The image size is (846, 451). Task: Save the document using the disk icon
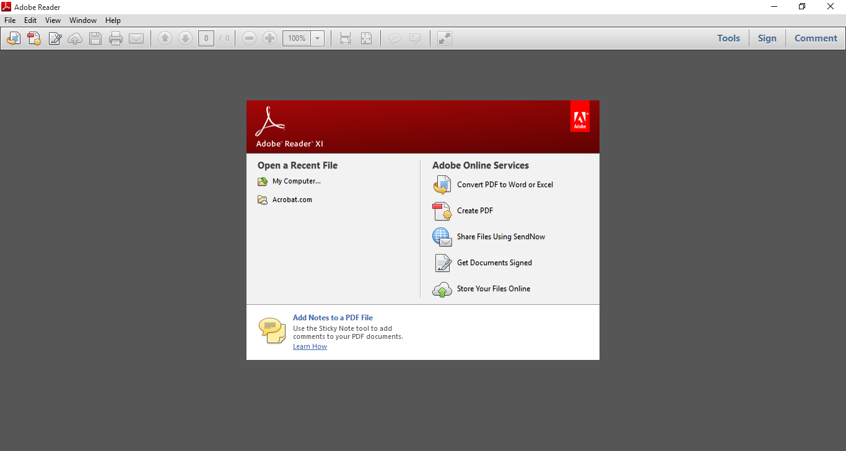(95, 38)
